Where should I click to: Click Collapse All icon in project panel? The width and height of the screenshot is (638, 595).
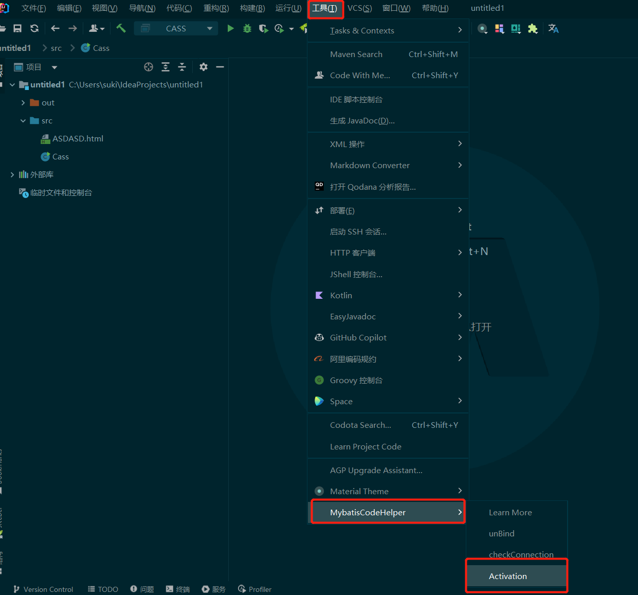[182, 67]
